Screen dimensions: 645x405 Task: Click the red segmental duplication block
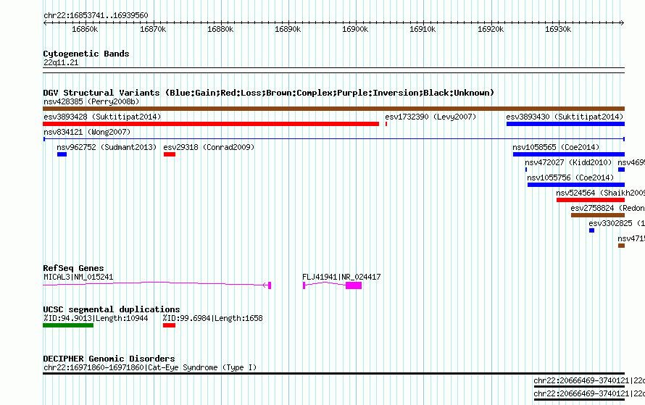169,325
